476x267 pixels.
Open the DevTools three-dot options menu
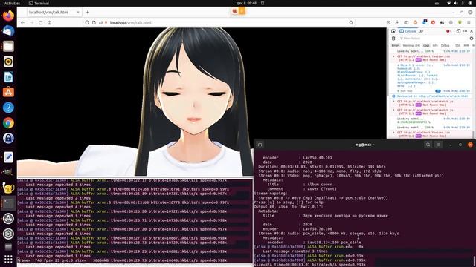pyautogui.click(x=465, y=31)
